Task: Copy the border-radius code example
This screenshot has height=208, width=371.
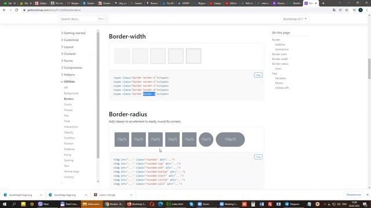Action: 258,157
